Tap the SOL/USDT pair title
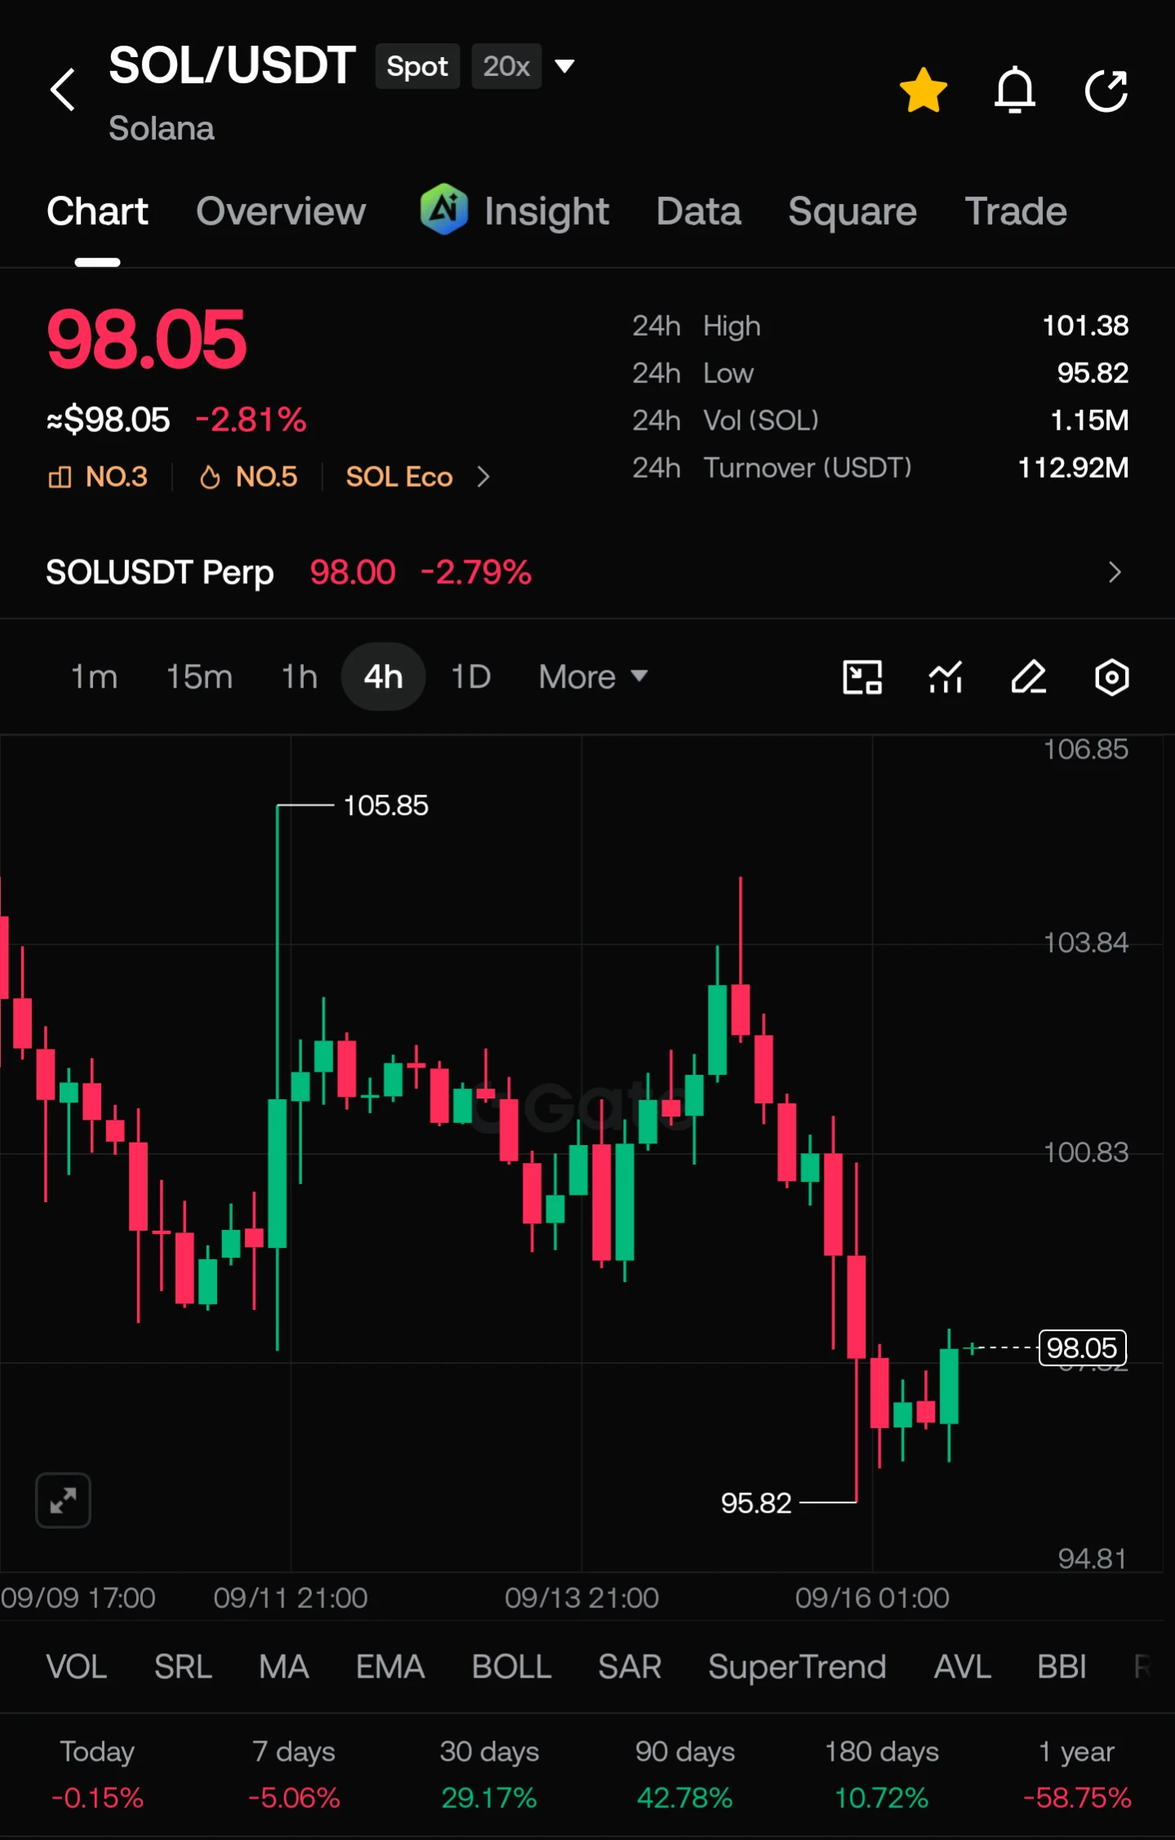 [232, 65]
